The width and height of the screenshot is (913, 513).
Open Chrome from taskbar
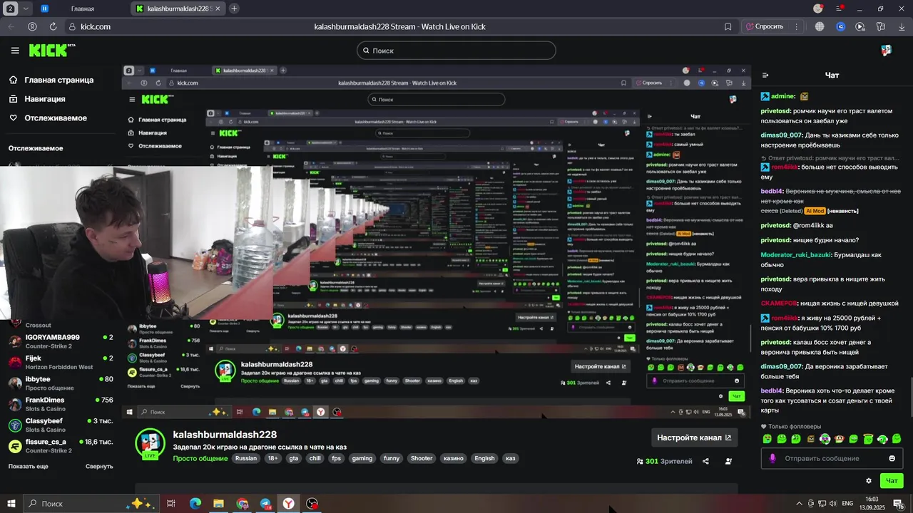(x=242, y=504)
